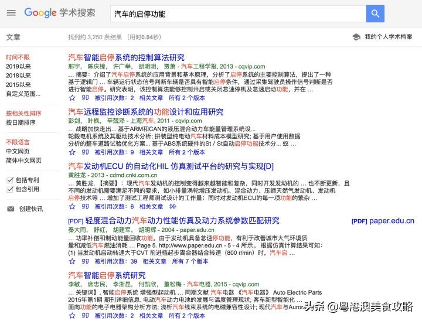Click 被引用次数: 6 link
The height and width of the screenshot is (321, 422).
pyautogui.click(x=114, y=207)
